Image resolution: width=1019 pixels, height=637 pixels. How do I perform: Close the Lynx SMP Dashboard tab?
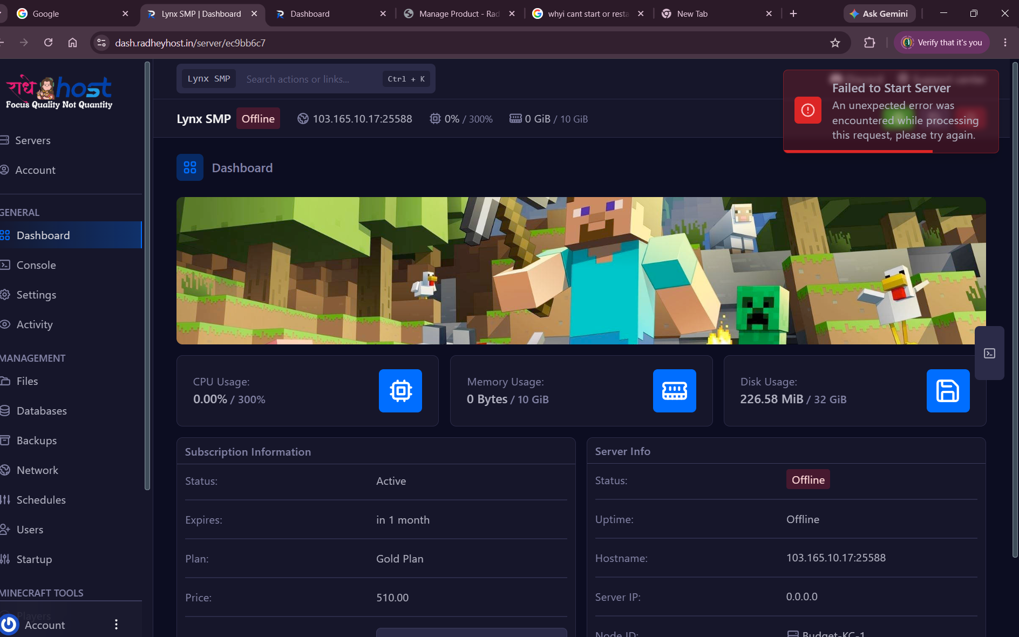tap(254, 13)
